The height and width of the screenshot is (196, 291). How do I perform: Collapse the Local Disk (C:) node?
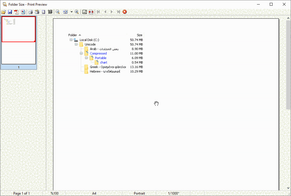(71, 40)
